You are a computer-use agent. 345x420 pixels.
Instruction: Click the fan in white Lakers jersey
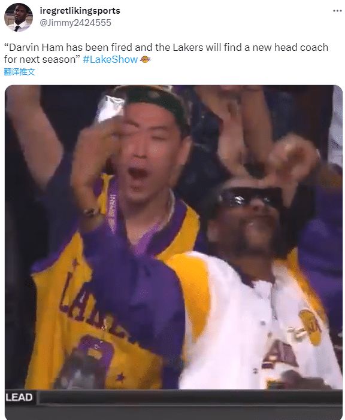[255, 281]
